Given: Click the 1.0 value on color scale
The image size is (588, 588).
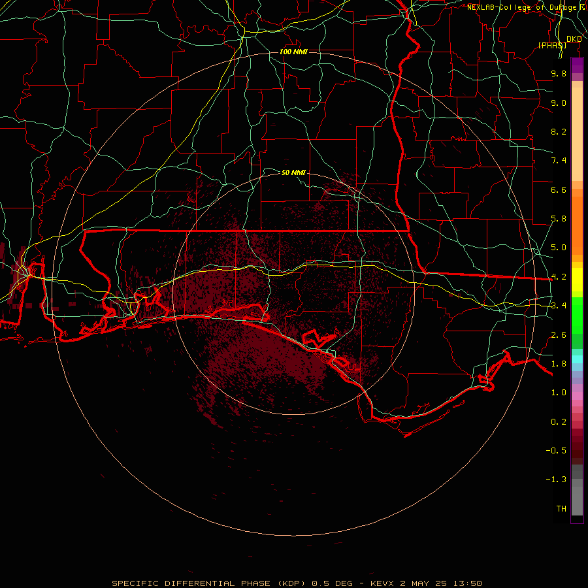Looking at the screenshot, I should pyautogui.click(x=559, y=393).
